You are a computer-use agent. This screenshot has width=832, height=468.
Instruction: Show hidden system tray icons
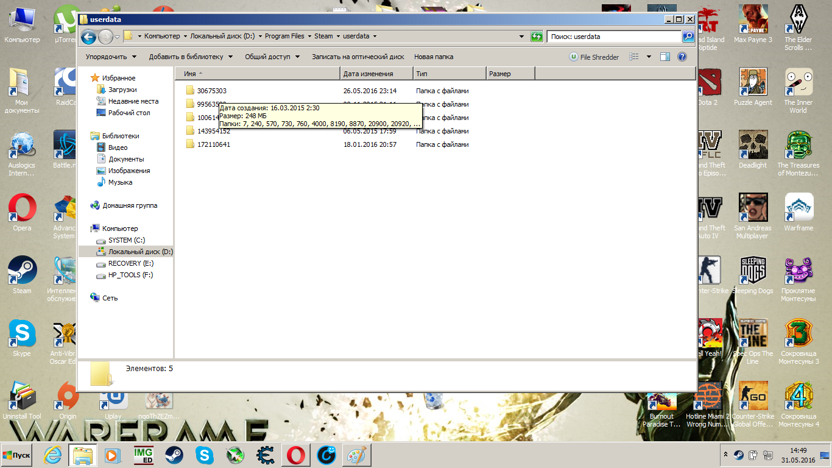click(x=725, y=455)
